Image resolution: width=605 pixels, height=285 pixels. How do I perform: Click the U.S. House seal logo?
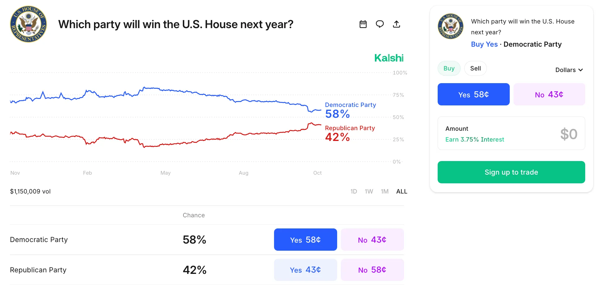pos(28,24)
